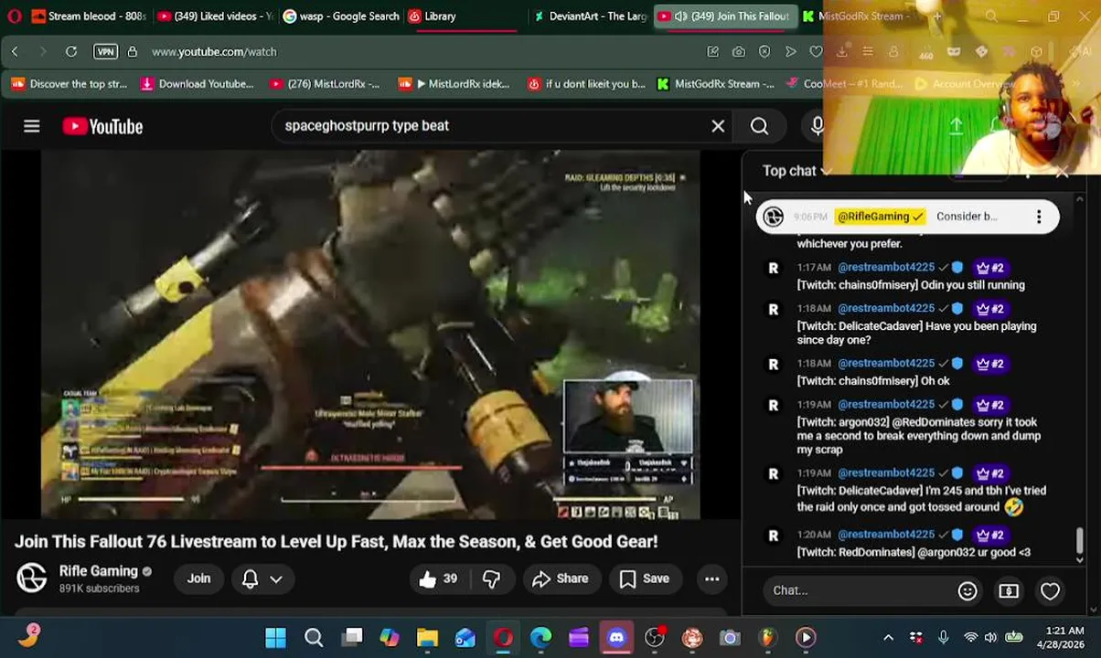This screenshot has width=1101, height=658.
Task: Go back in browser history
Action: pyautogui.click(x=15, y=52)
